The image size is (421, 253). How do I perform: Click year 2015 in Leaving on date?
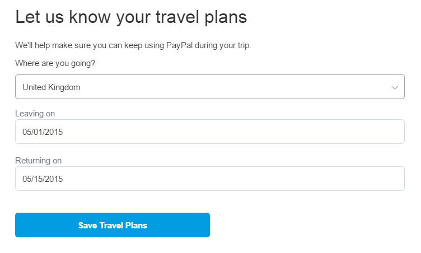tap(55, 132)
